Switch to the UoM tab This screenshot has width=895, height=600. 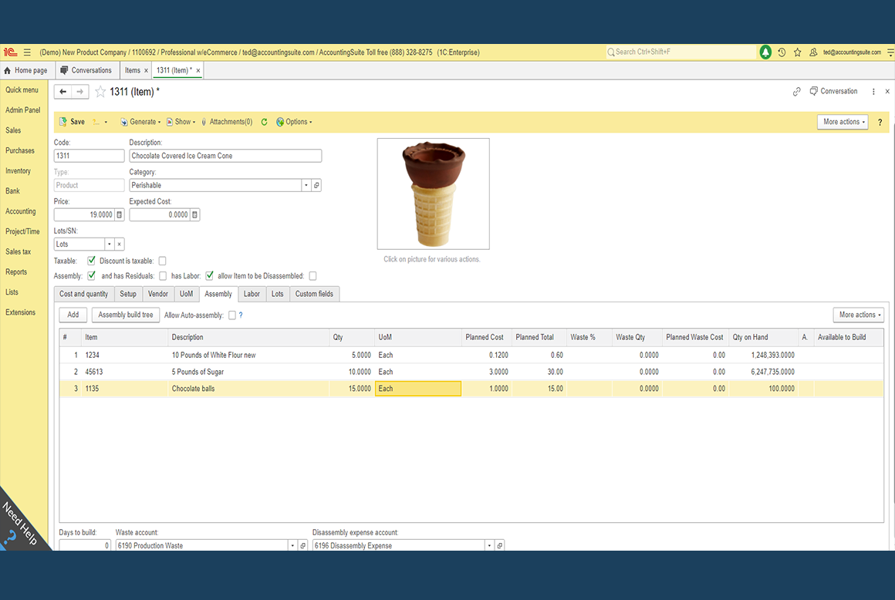(x=186, y=294)
